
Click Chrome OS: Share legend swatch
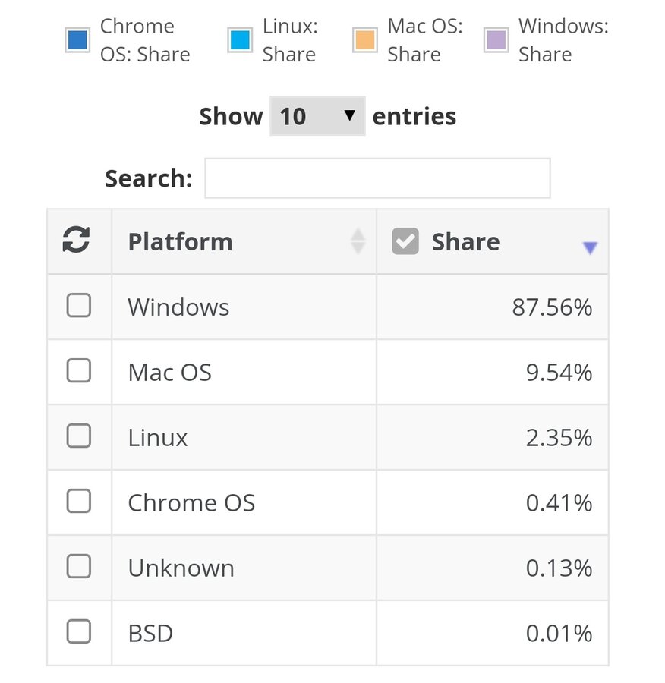[x=78, y=40]
